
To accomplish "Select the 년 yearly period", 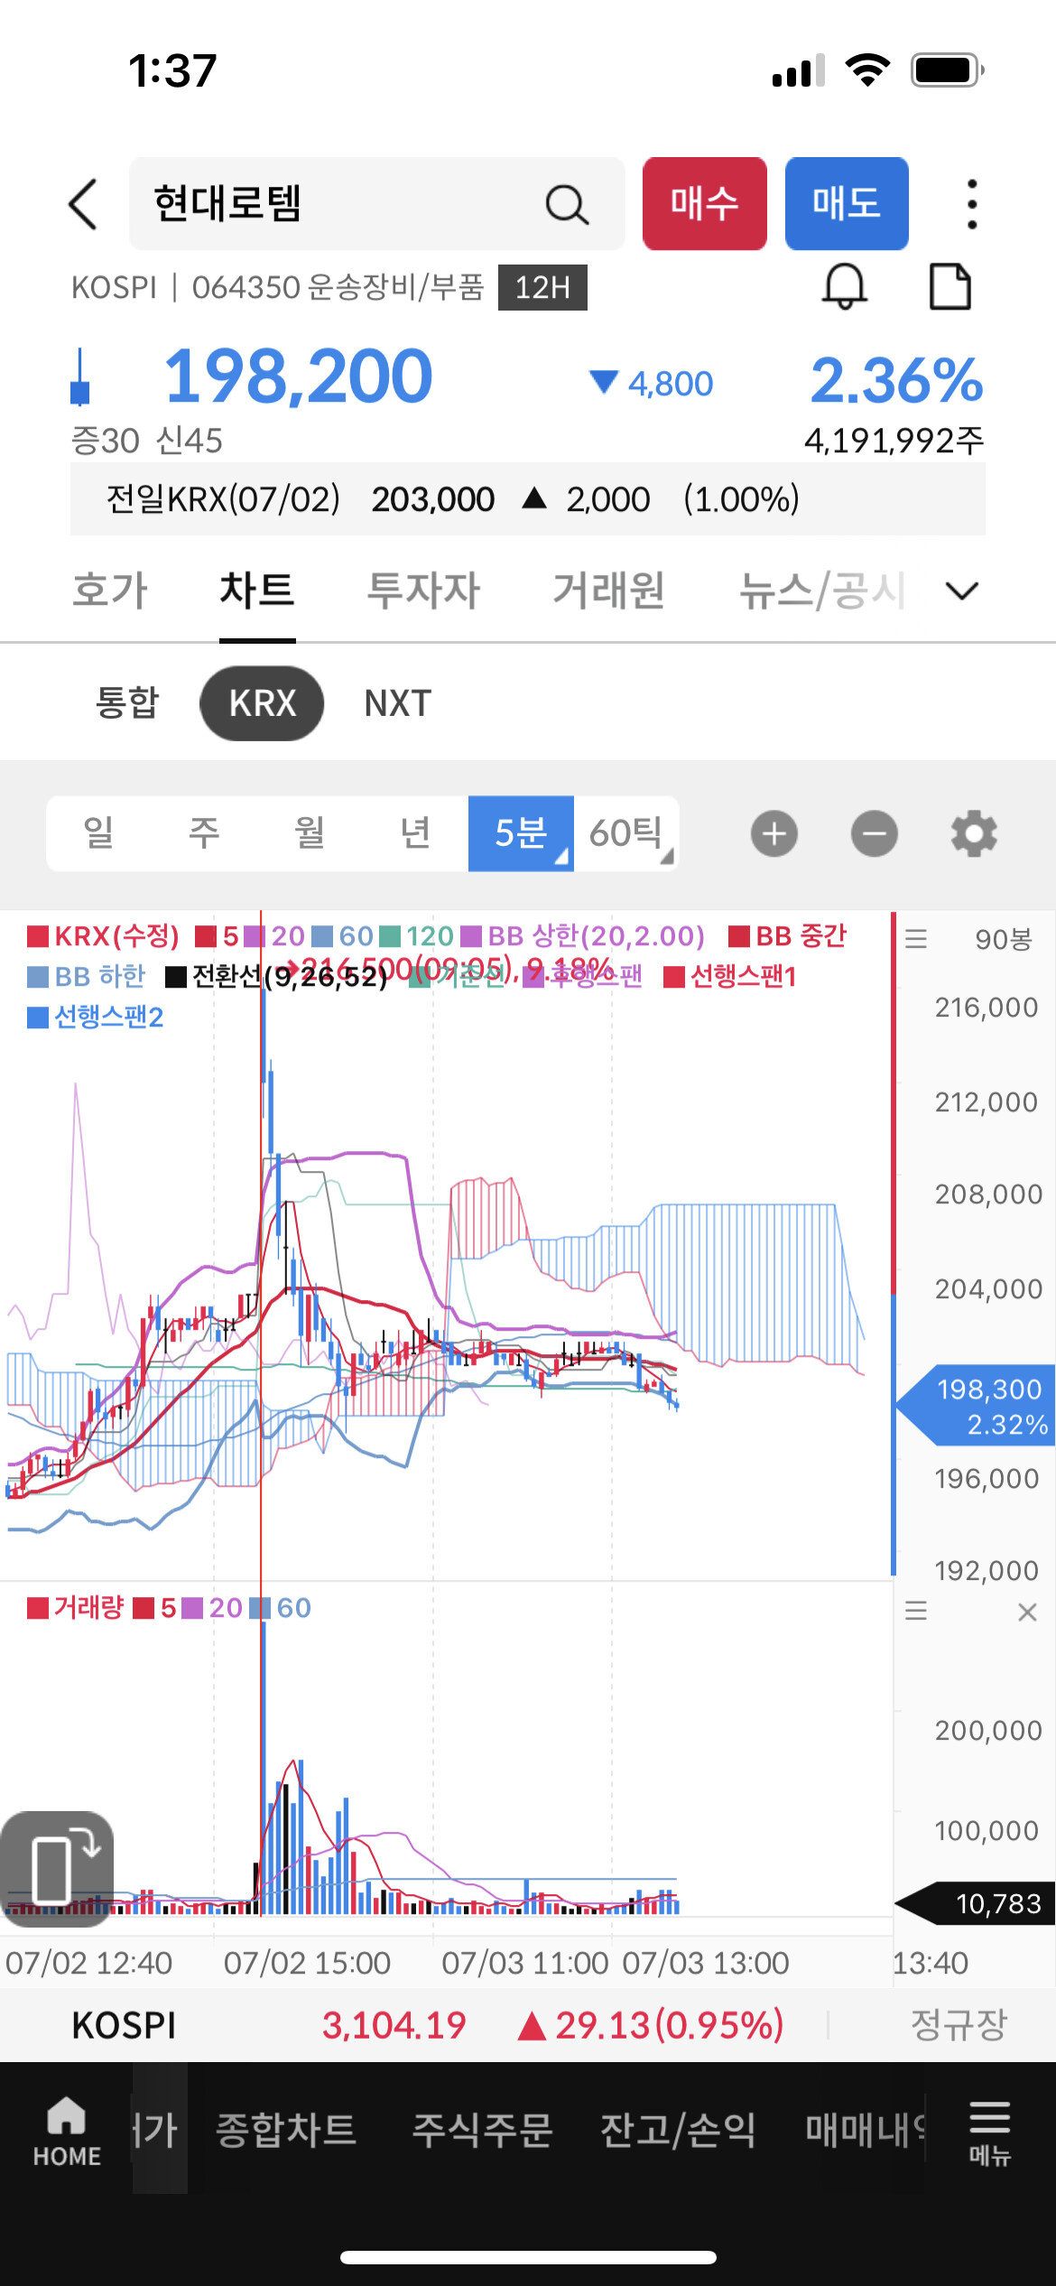I will (415, 833).
